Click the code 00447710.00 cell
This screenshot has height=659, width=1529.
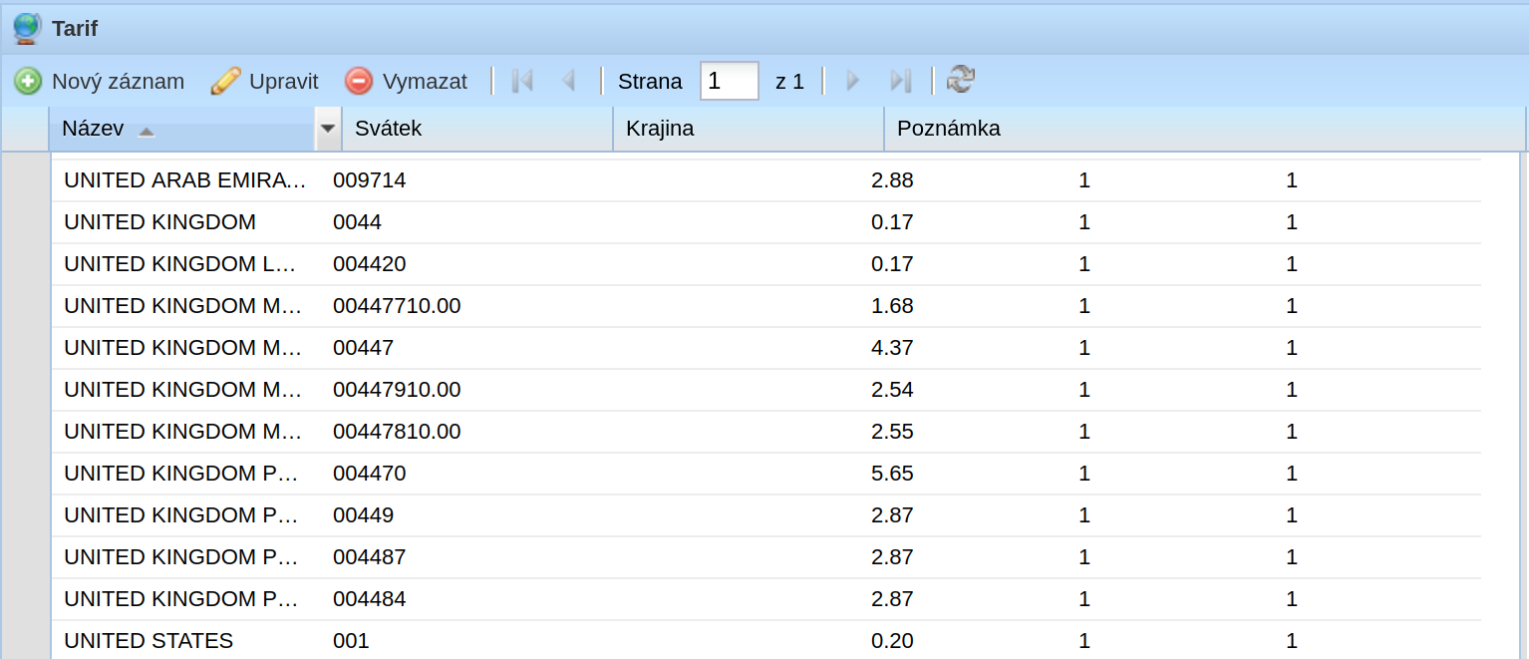397,306
